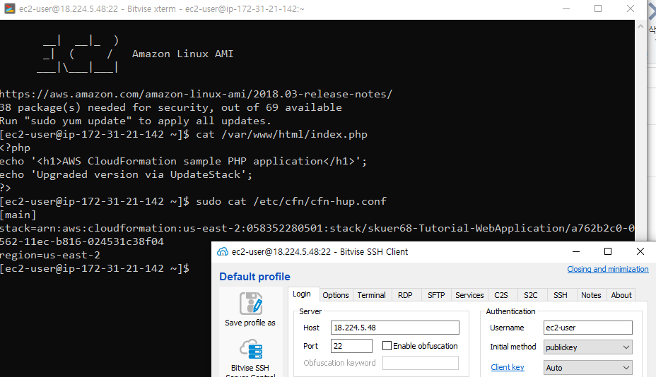Click the '[main]' terminal line
This screenshot has width=656, height=377.
[18, 215]
